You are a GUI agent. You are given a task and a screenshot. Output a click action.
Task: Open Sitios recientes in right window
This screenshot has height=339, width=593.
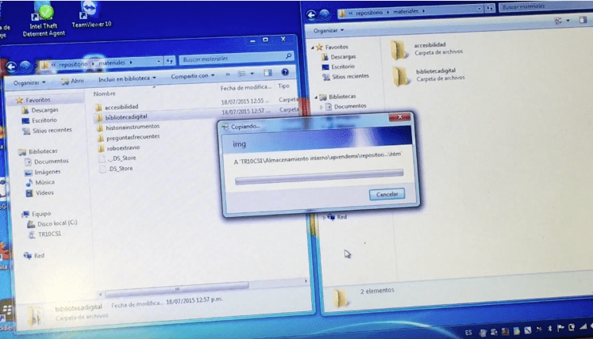[x=345, y=77]
